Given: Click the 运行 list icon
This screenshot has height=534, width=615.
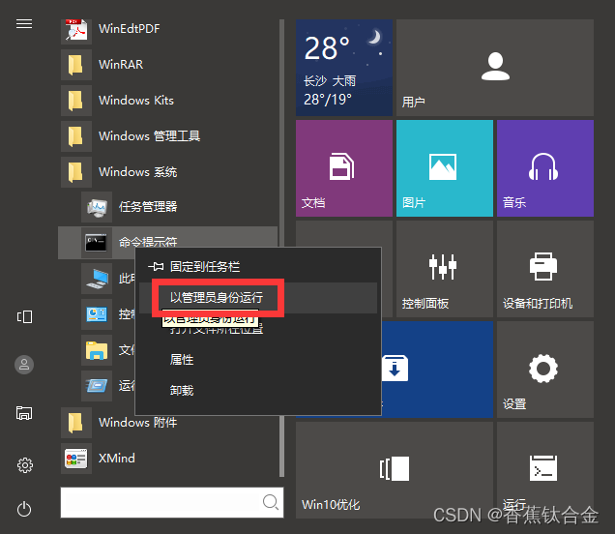Looking at the screenshot, I should tap(97, 386).
